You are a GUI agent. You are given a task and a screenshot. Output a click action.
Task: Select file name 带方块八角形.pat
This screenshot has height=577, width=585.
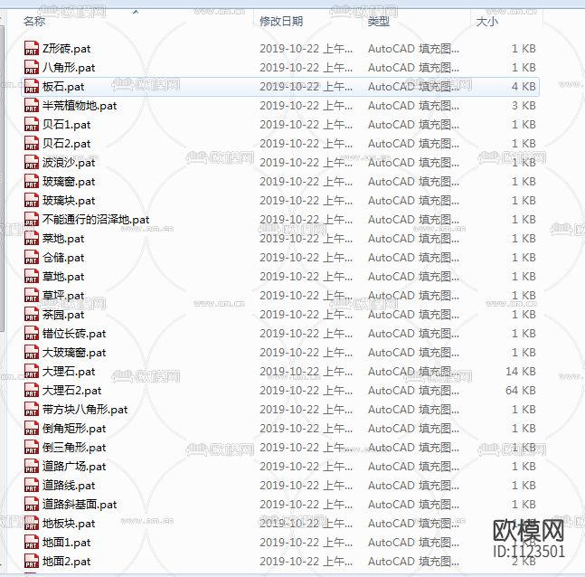pos(85,411)
